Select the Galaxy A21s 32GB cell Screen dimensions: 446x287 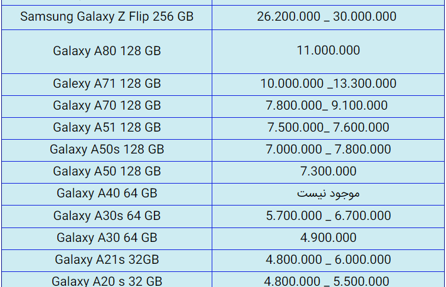pyautogui.click(x=107, y=260)
